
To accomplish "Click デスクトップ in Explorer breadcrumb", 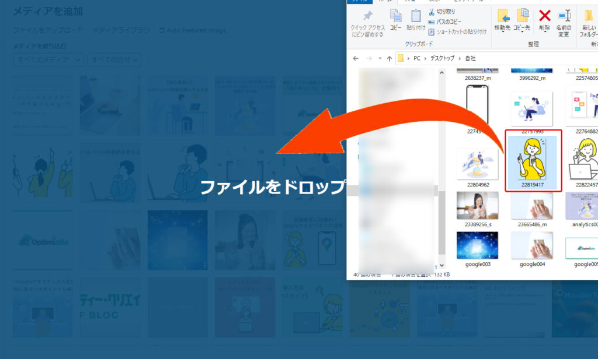I will [443, 58].
